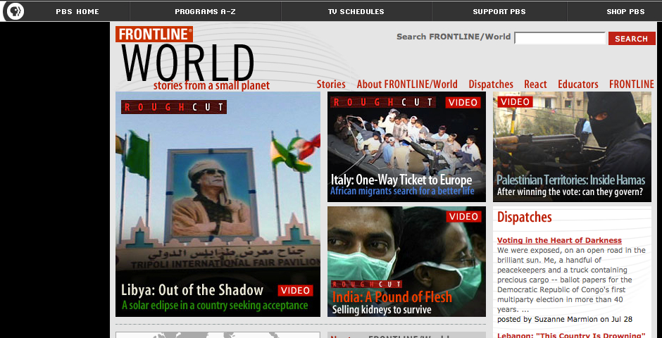The height and width of the screenshot is (338, 662).
Task: Click VIDEO badge beside Libya headline
Action: tap(296, 290)
